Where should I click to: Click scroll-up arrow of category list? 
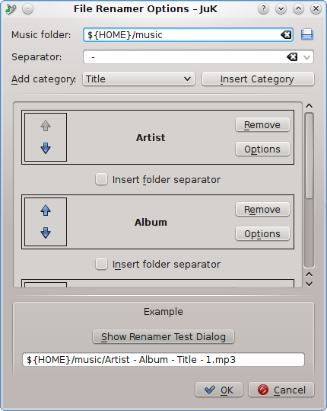click(x=310, y=106)
